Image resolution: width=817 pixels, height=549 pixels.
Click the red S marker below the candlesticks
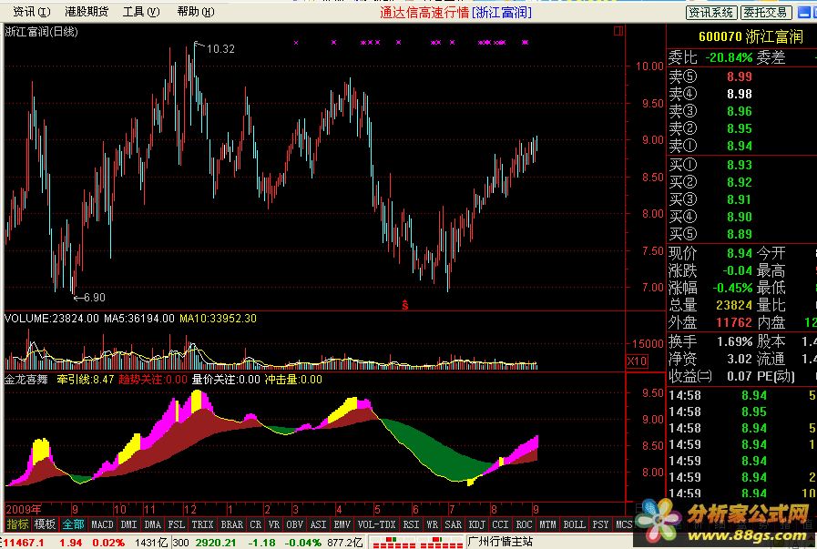click(x=404, y=305)
